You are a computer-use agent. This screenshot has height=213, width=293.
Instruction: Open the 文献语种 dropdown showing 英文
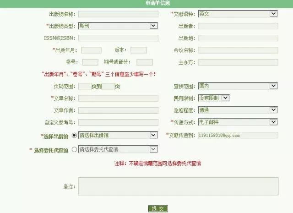click(238, 14)
